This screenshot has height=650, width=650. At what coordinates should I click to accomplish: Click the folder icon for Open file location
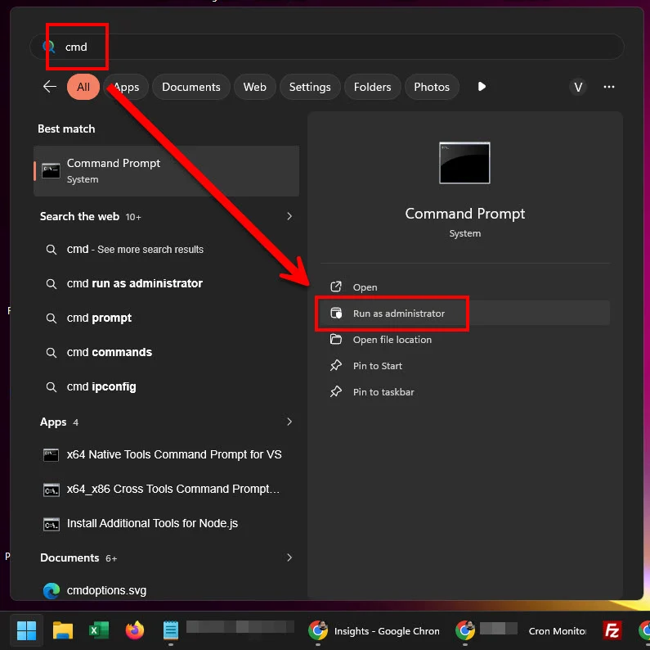coord(336,339)
